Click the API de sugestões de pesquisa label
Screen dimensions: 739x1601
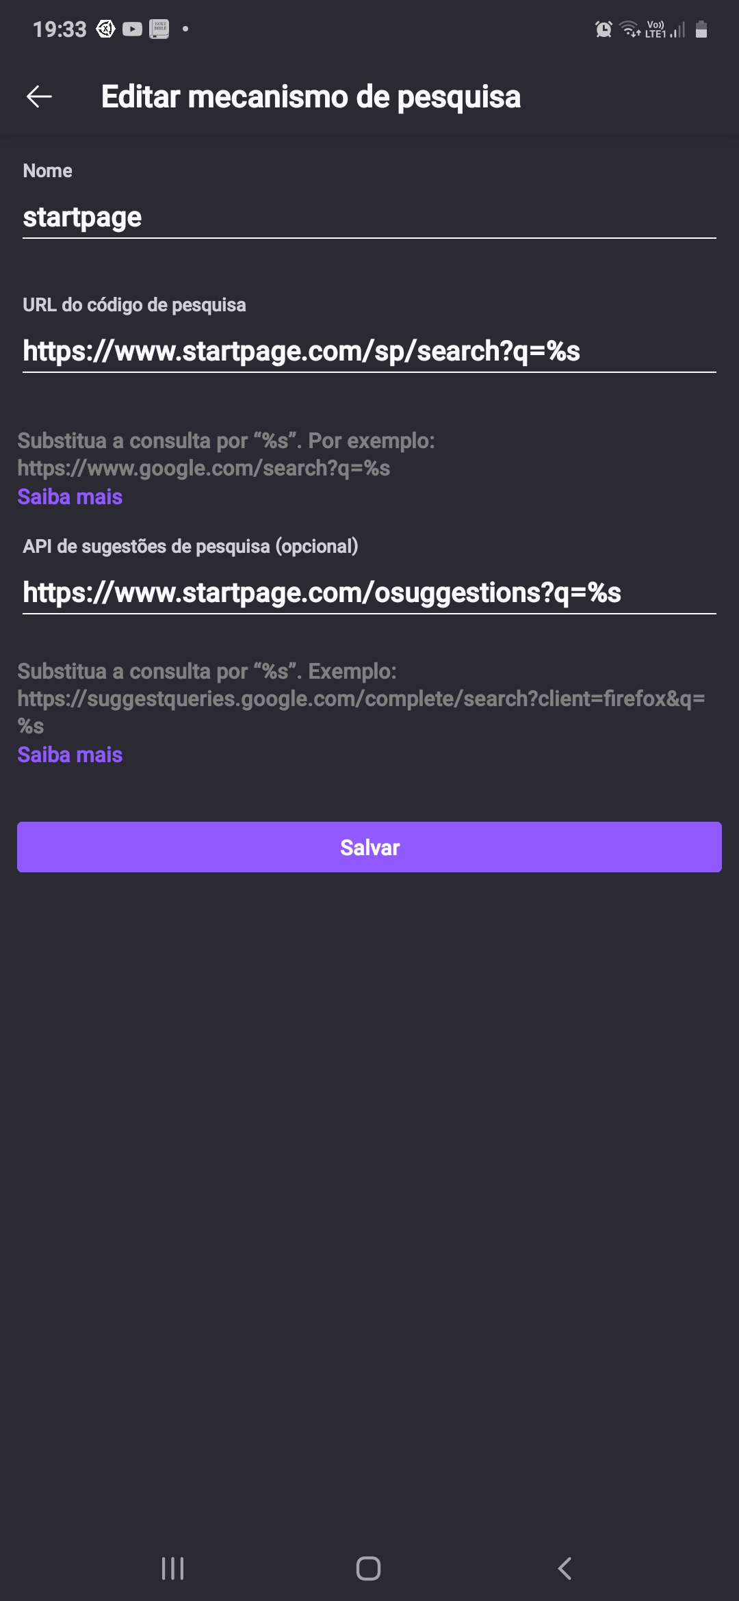click(x=190, y=547)
